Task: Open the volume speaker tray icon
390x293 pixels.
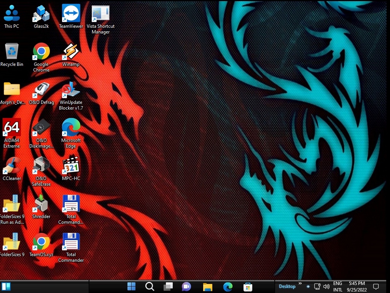Action: tap(326, 287)
